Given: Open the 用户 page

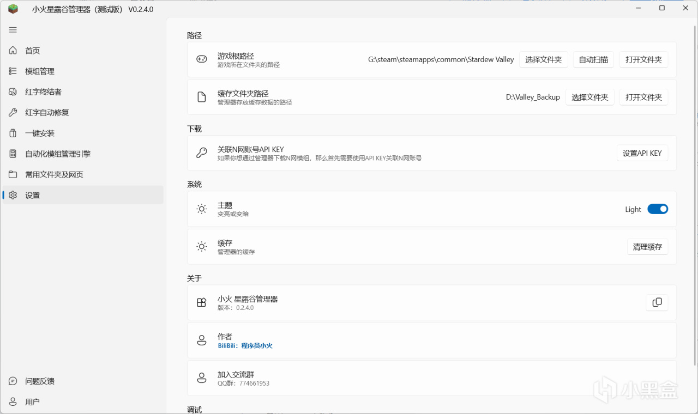Looking at the screenshot, I should tap(82, 402).
